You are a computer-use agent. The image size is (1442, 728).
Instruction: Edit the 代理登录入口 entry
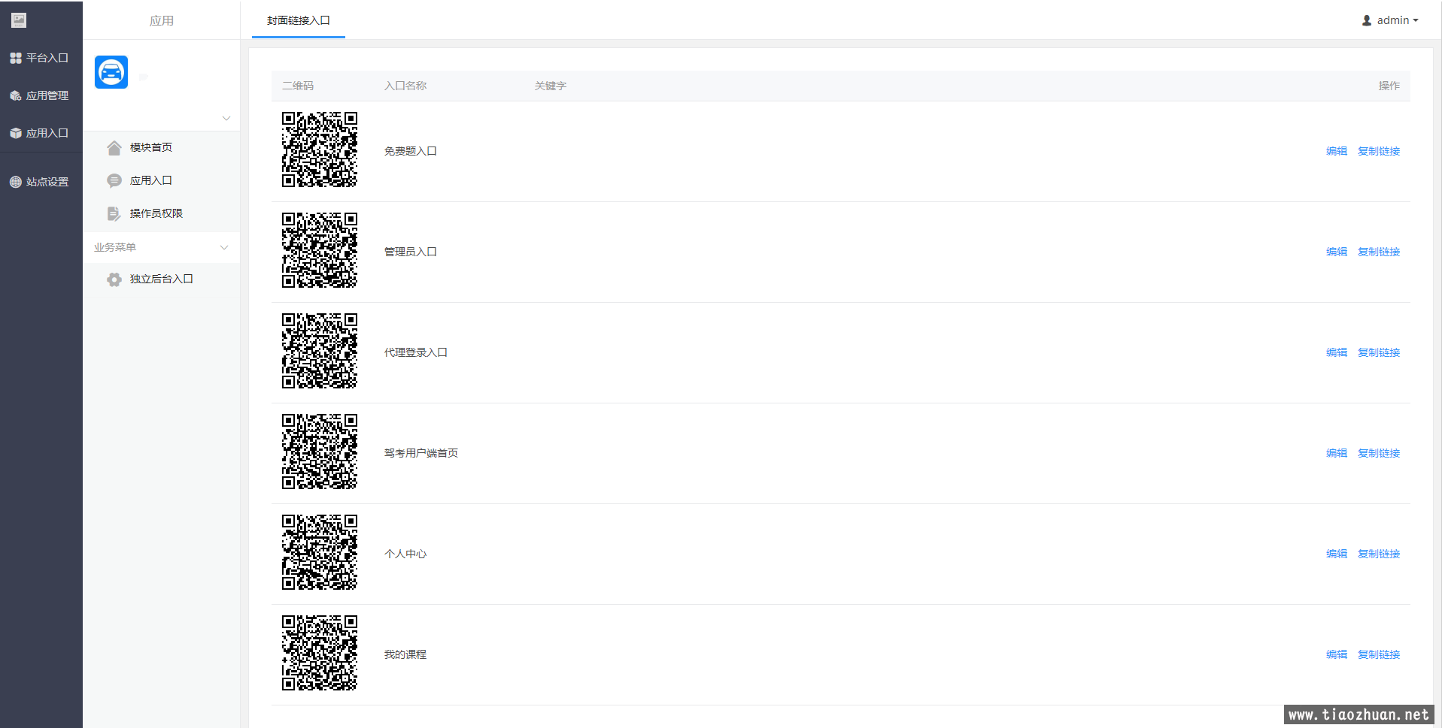[1337, 352]
